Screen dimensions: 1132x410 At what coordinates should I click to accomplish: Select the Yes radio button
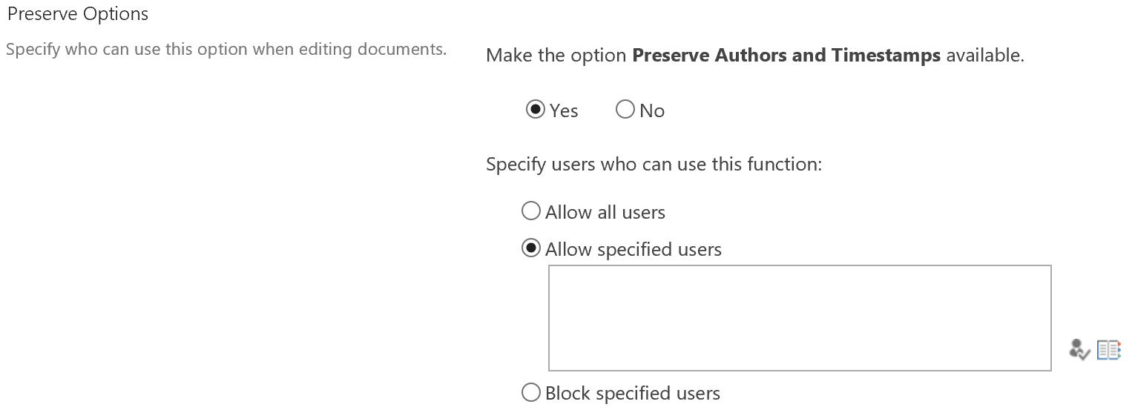click(x=534, y=110)
